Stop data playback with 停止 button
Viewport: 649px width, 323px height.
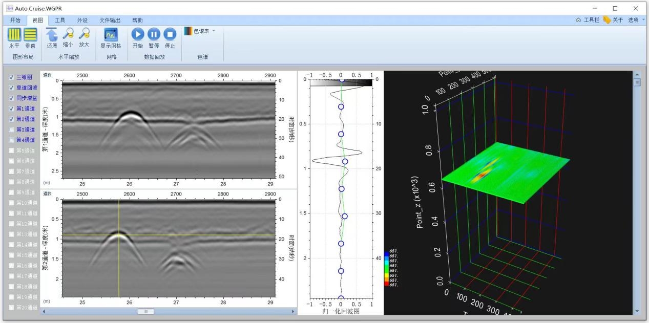pyautogui.click(x=170, y=35)
